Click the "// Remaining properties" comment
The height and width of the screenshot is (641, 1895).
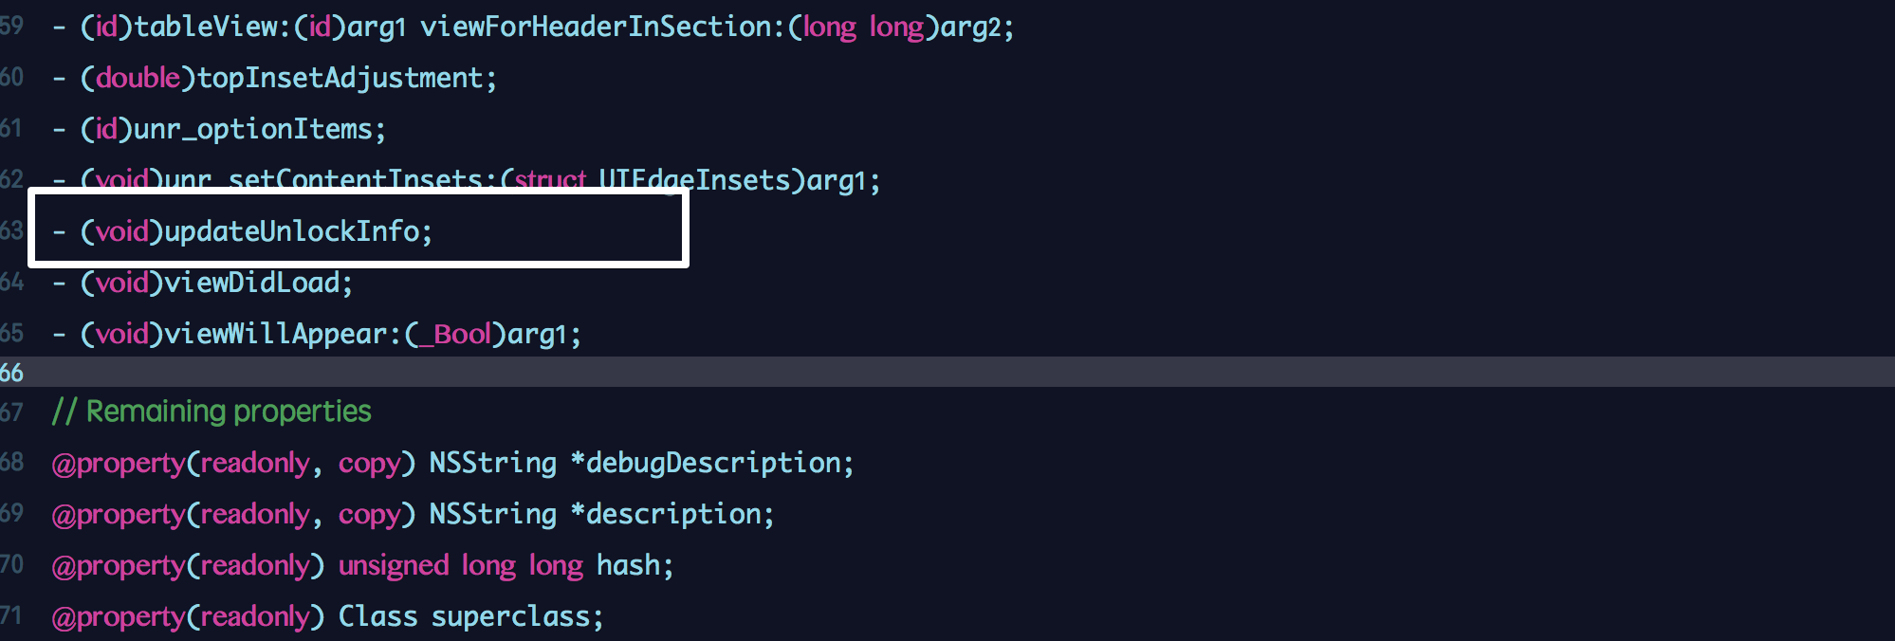click(212, 412)
